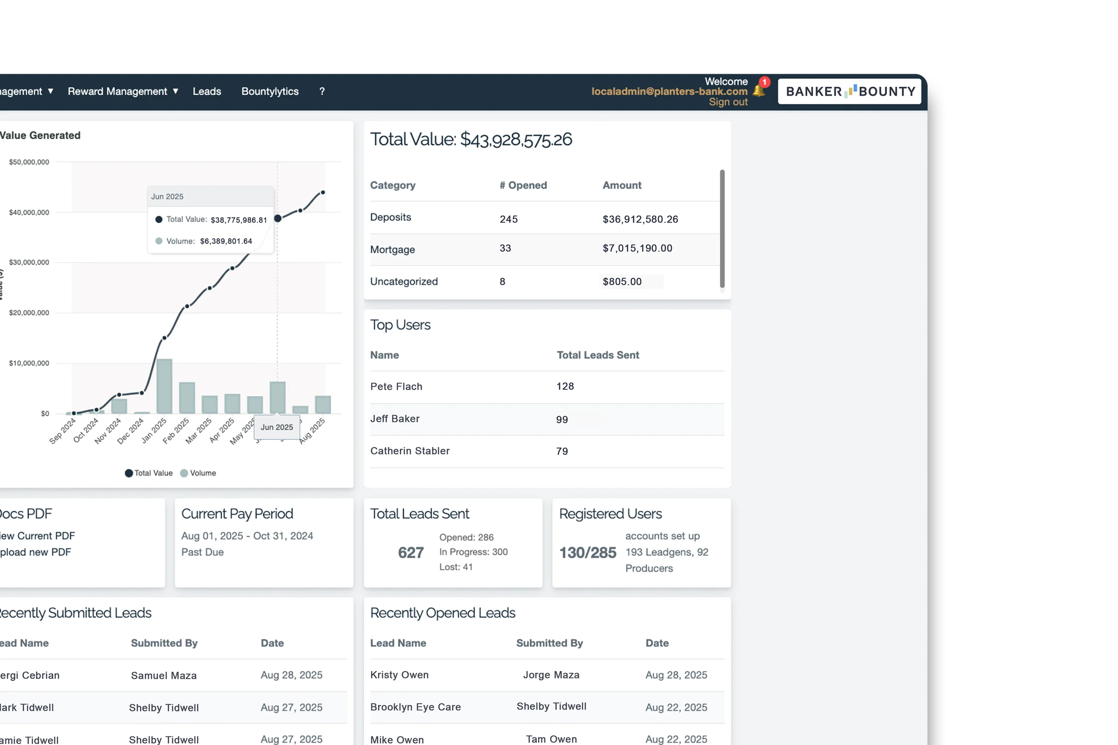Open the Bountylytics menu item

[270, 91]
